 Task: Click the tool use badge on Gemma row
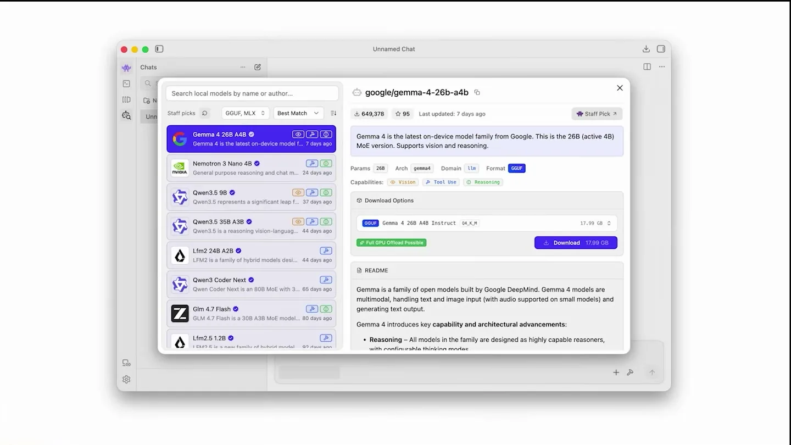point(312,134)
